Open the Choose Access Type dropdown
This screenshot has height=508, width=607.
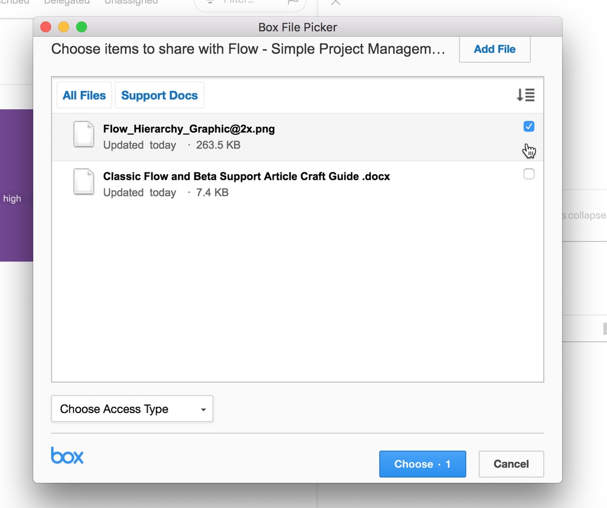click(132, 409)
